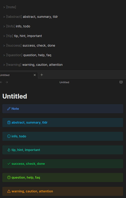The width and height of the screenshot is (126, 198).
Task: Click the [!info] markup in source editor
Action: click(11, 26)
